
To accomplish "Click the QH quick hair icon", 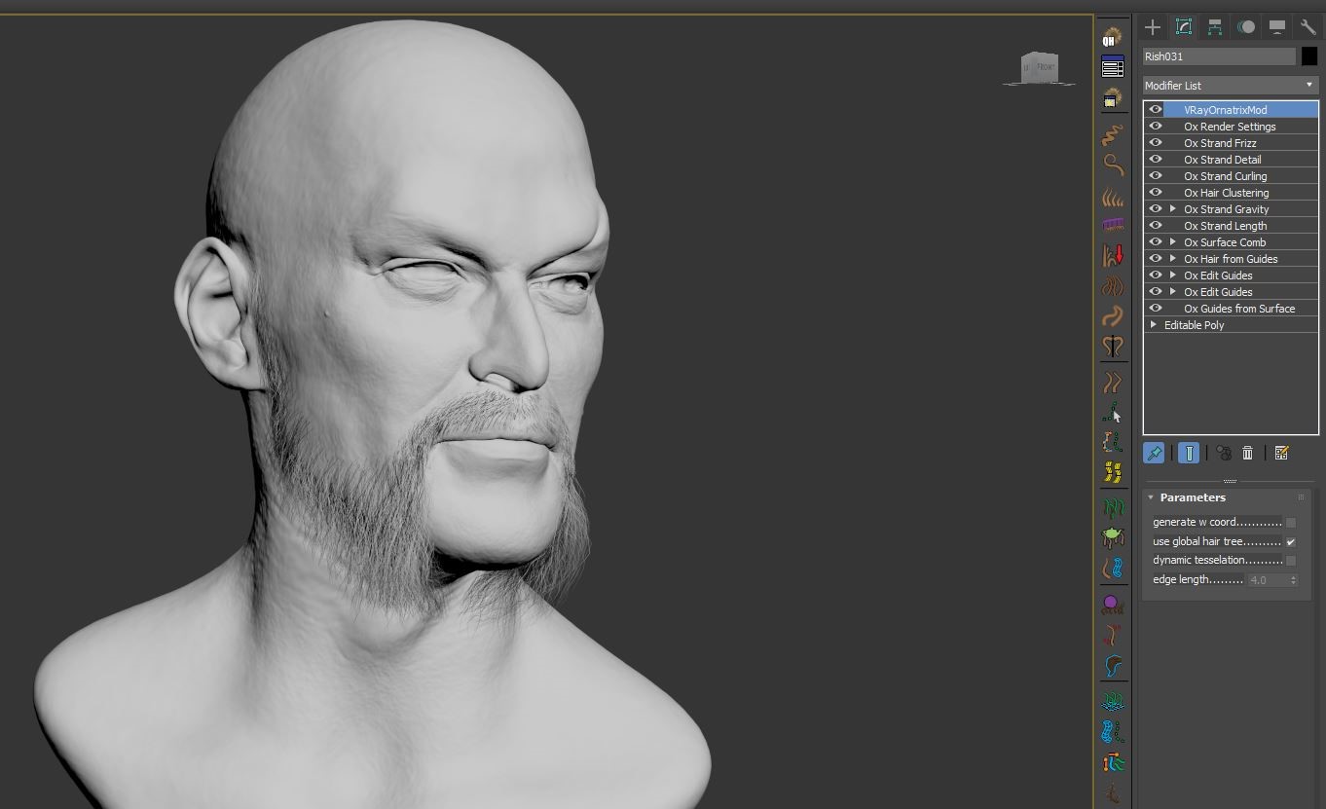I will pyautogui.click(x=1112, y=38).
